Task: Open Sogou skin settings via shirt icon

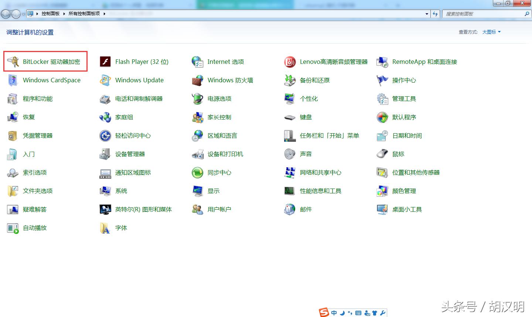Action: point(375,313)
